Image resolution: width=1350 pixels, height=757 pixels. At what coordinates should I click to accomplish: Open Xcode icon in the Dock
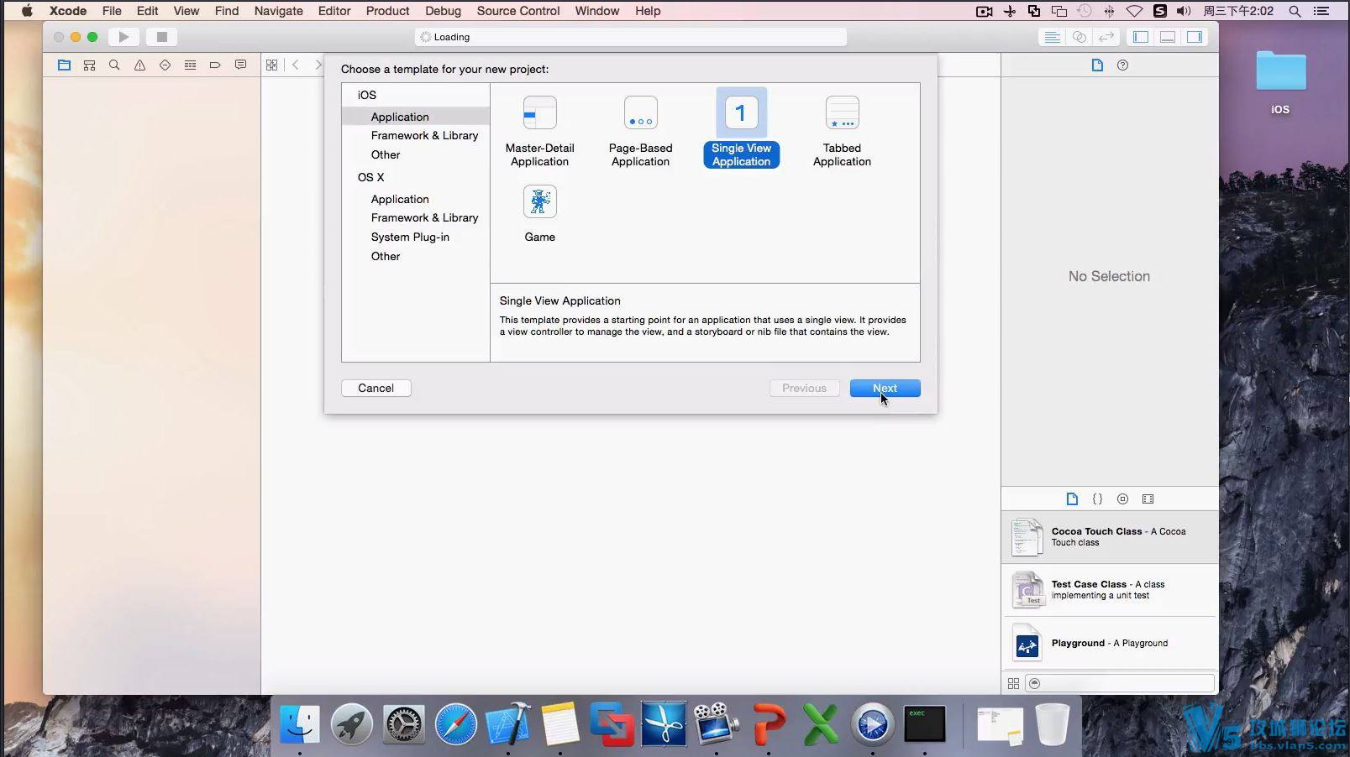pos(507,724)
